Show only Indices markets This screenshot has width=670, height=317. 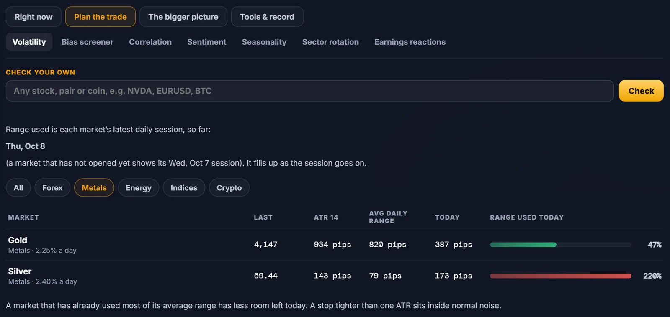pyautogui.click(x=184, y=188)
